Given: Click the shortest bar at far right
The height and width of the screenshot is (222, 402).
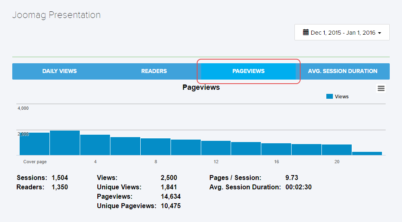Looking at the screenshot, I should (x=367, y=153).
